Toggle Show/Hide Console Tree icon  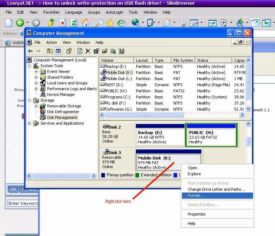pyautogui.click(x=58, y=51)
